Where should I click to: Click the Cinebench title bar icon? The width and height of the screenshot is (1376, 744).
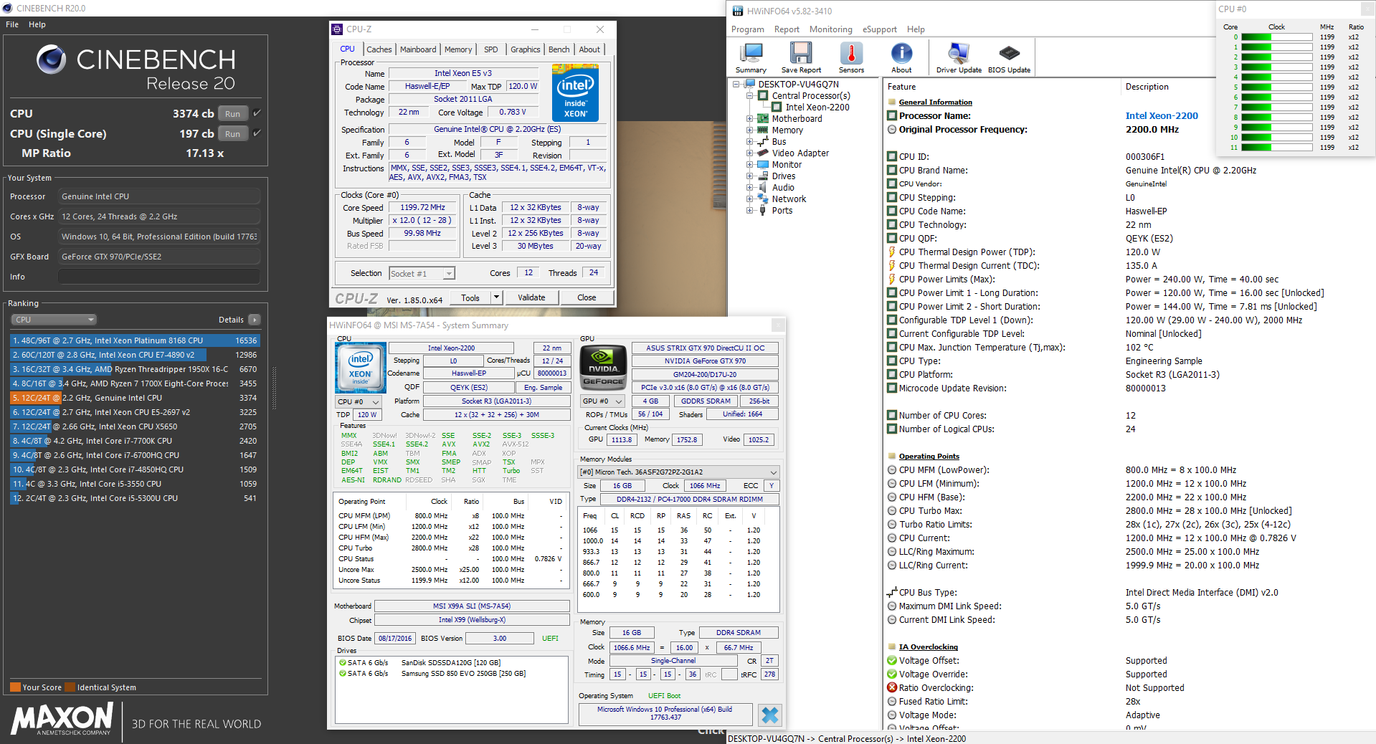tap(7, 9)
